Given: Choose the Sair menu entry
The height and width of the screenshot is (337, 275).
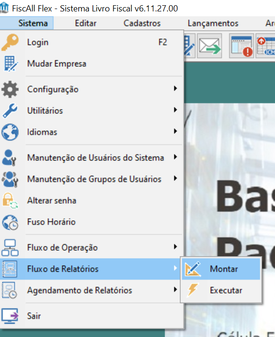Looking at the screenshot, I should tap(91, 316).
